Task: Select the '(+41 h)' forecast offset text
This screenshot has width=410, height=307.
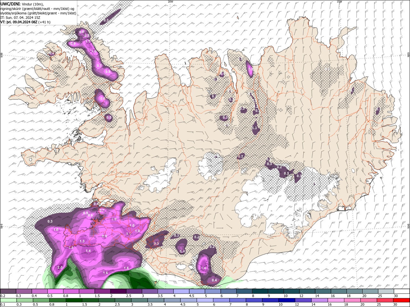Action: pyautogui.click(x=44, y=22)
